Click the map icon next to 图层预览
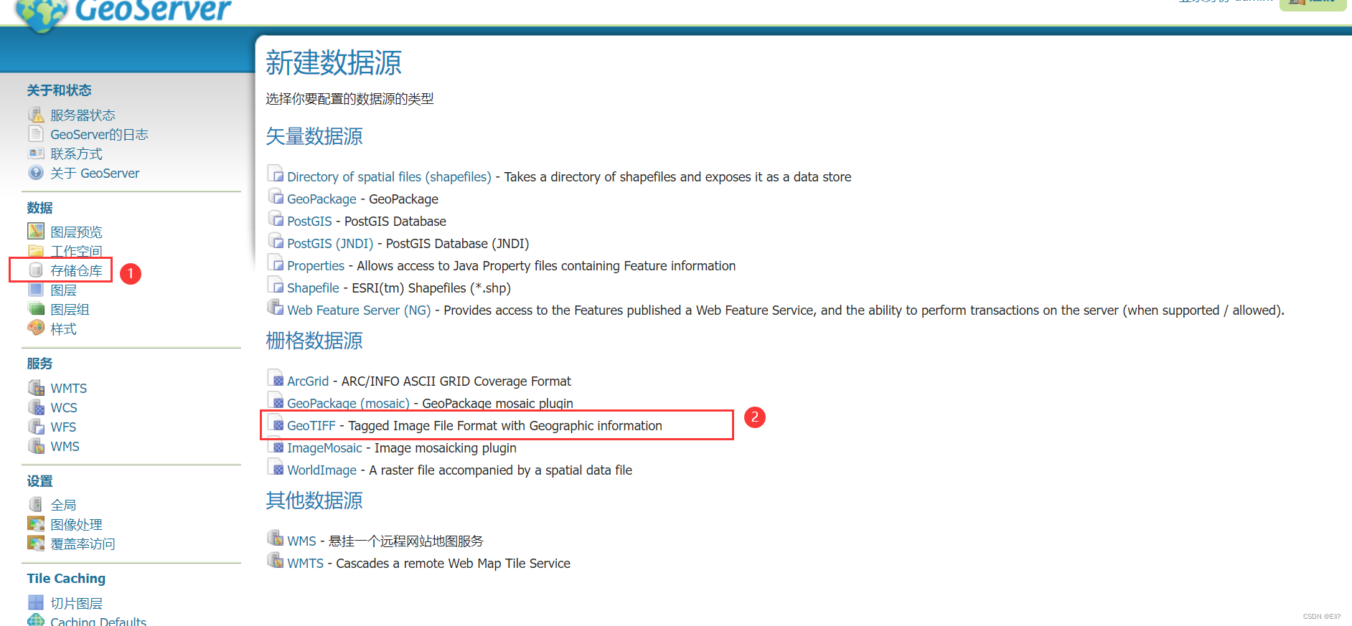 [36, 231]
